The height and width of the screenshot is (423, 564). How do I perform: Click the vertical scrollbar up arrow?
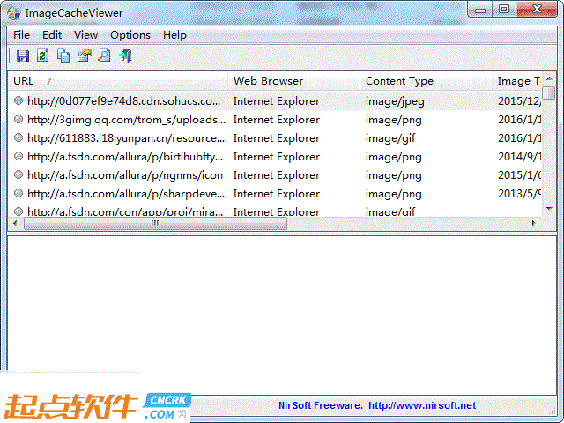549,78
